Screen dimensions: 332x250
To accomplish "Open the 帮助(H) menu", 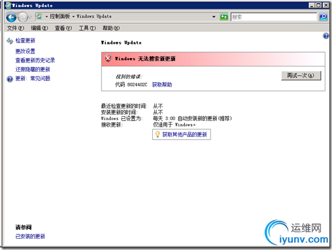I will point(111,28).
